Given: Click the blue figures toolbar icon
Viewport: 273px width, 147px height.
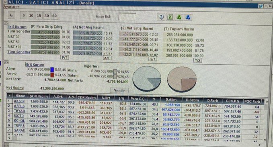Looking at the screenshot, I should [188, 17].
